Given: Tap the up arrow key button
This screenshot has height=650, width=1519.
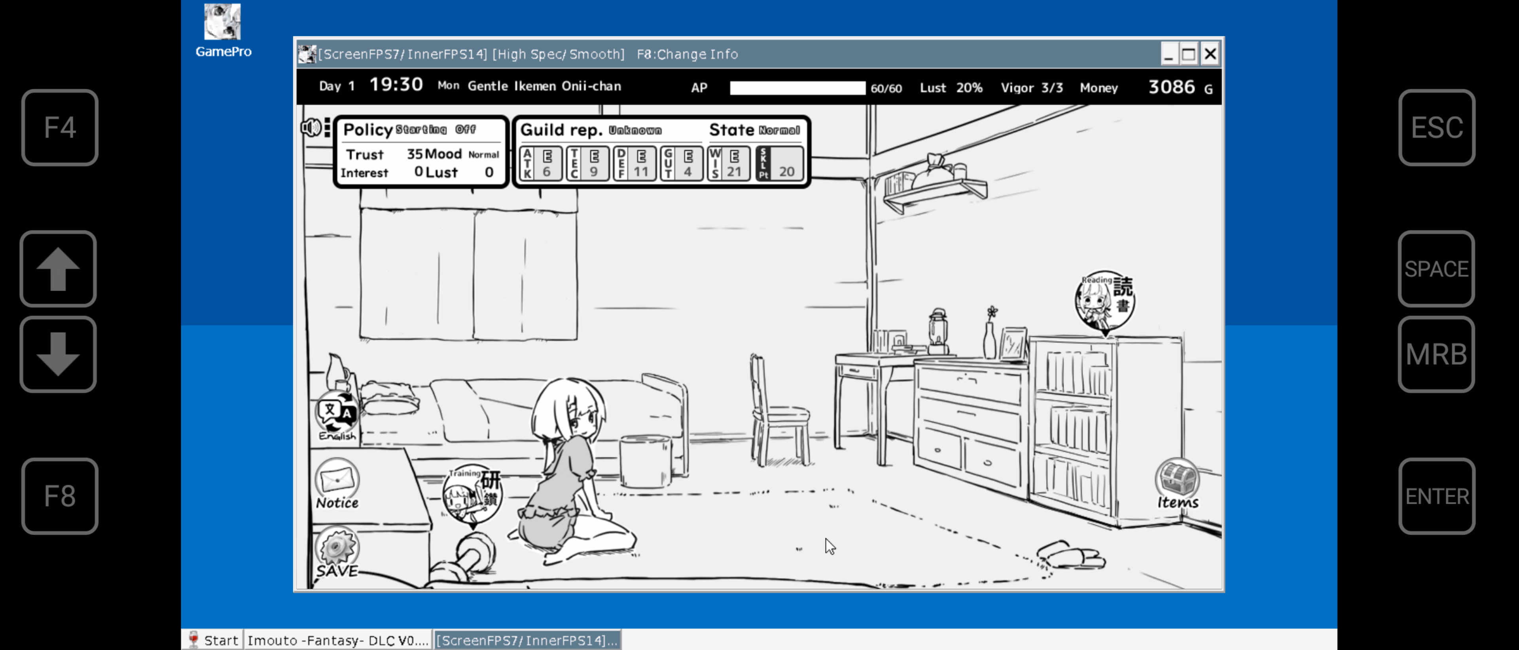Looking at the screenshot, I should (x=58, y=269).
